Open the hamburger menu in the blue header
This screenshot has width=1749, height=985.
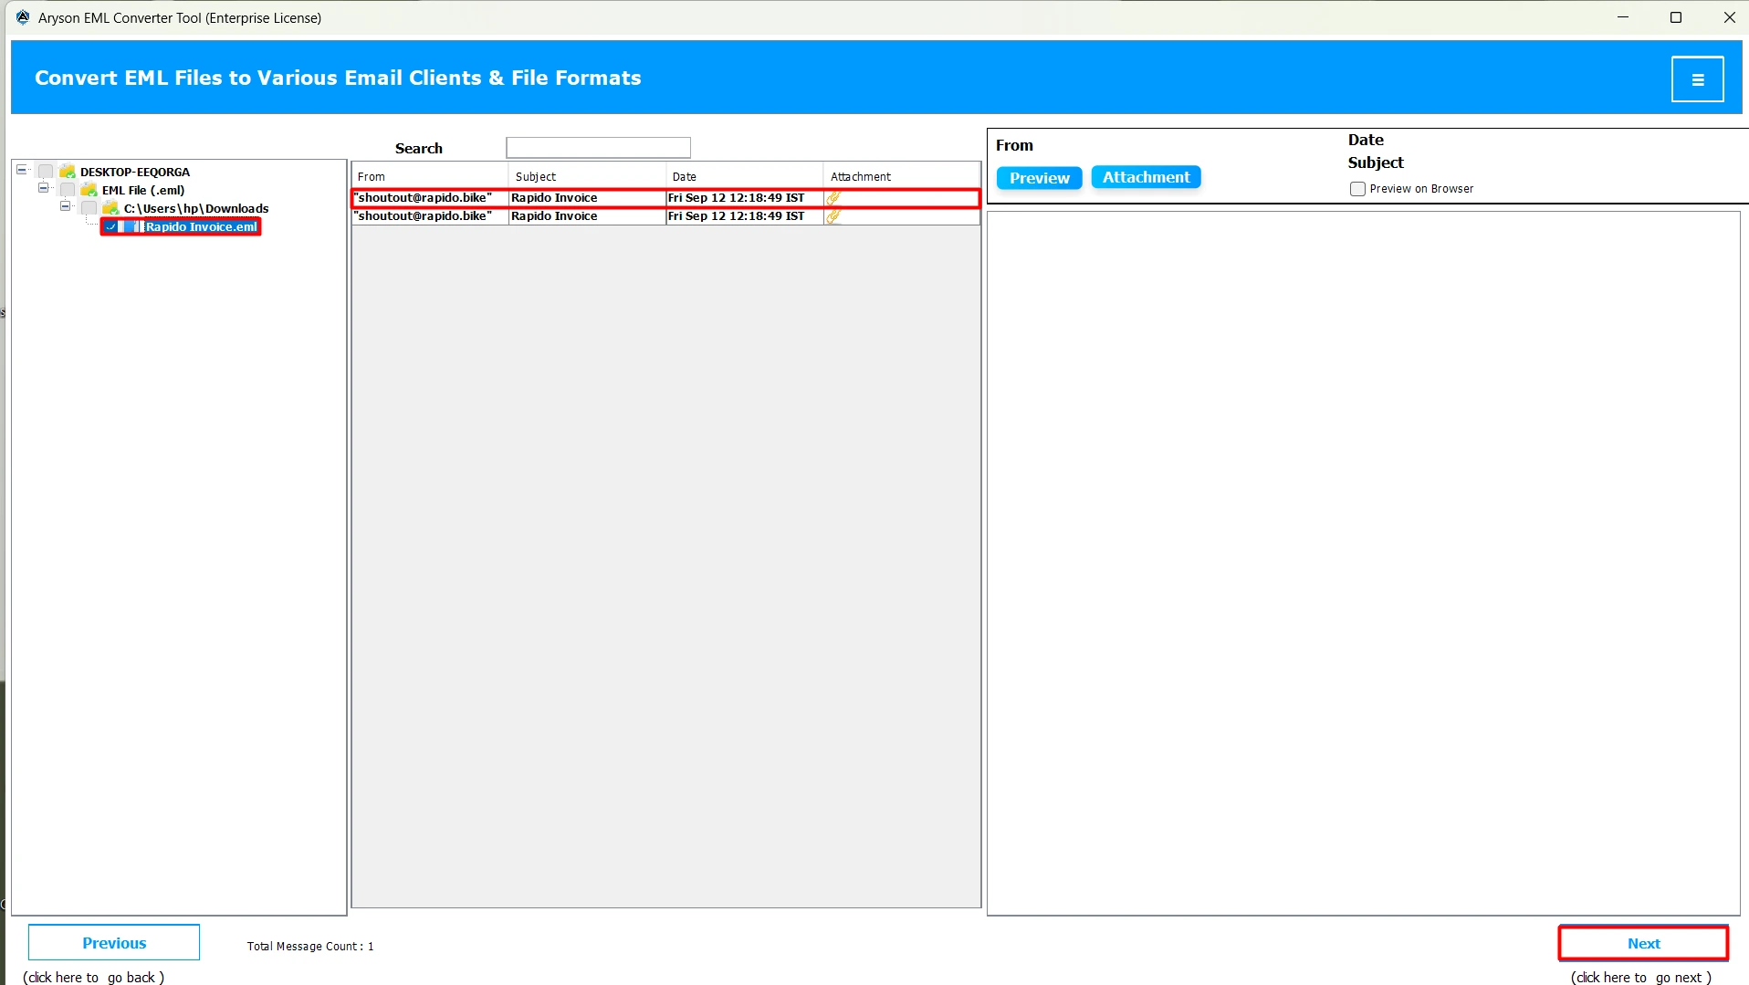1698,79
